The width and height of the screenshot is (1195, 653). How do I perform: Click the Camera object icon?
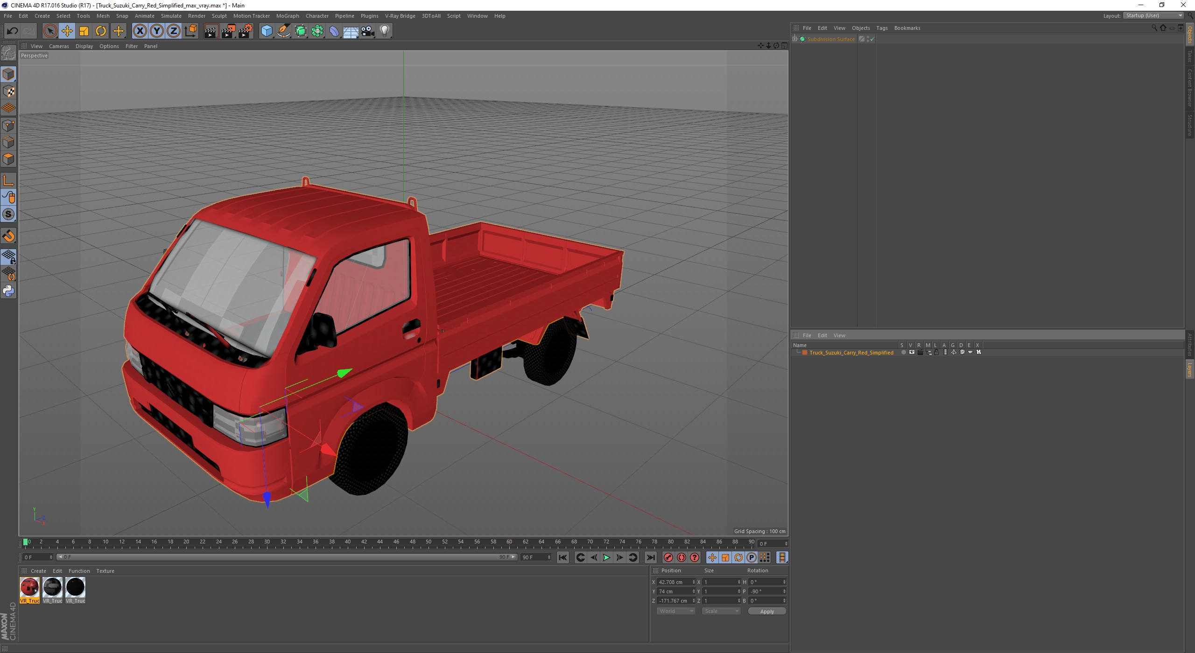(x=368, y=31)
